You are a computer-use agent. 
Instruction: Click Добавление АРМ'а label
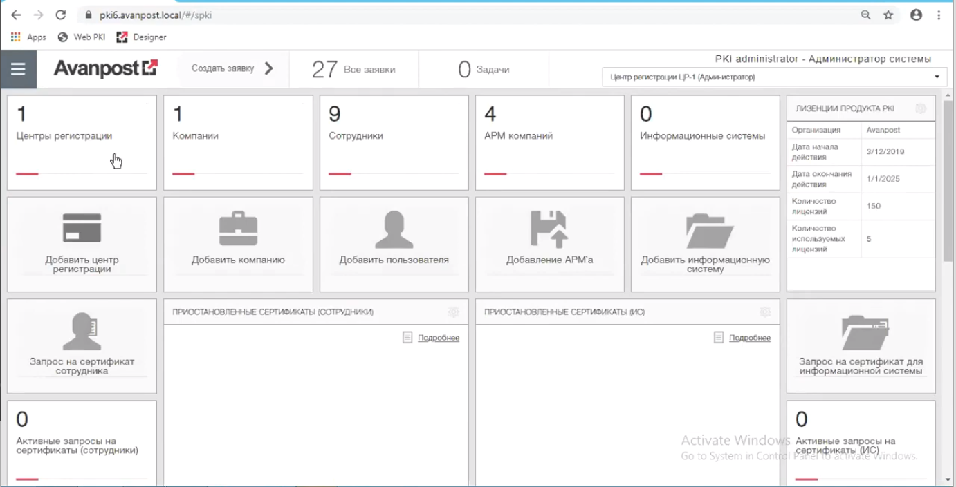coord(549,260)
